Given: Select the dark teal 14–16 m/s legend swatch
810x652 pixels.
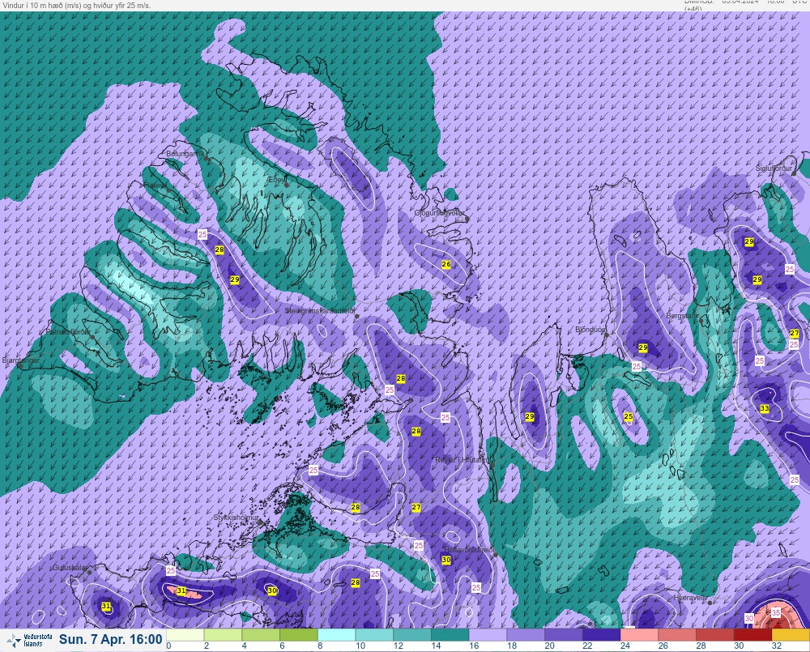Looking at the screenshot, I should click(450, 634).
